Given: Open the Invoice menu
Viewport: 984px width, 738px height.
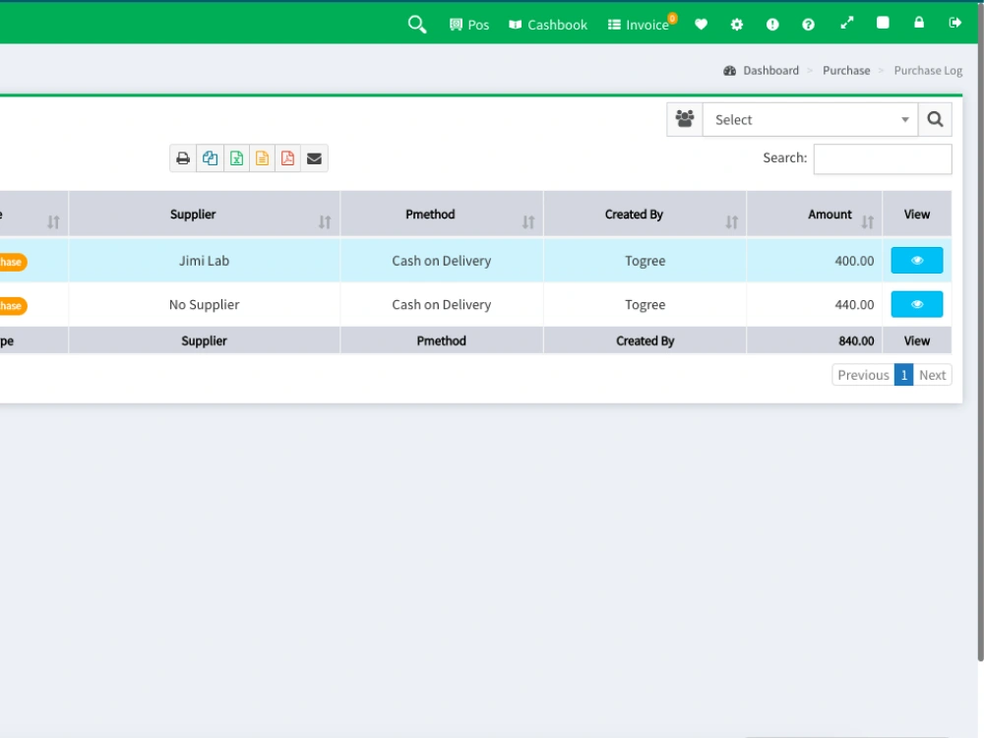Looking at the screenshot, I should click(x=640, y=24).
